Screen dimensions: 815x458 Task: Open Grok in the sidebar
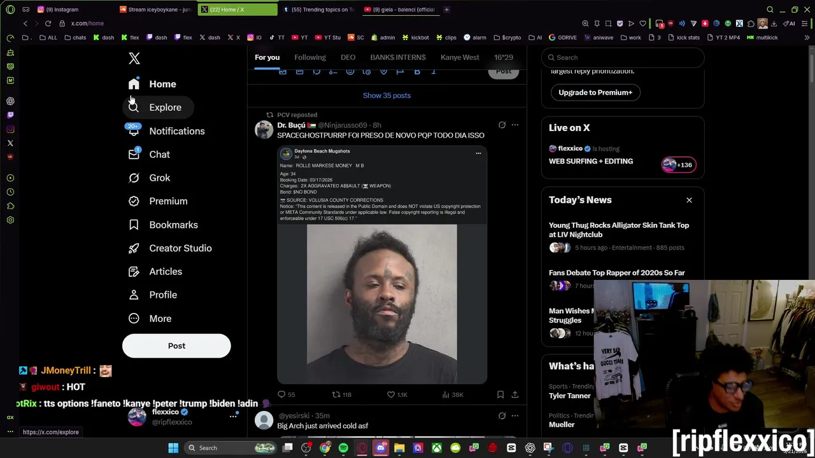[x=149, y=178]
